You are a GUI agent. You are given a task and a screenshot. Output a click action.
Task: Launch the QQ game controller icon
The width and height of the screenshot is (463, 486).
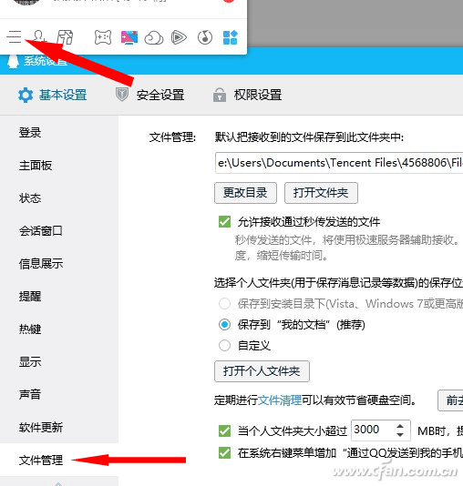click(x=103, y=37)
